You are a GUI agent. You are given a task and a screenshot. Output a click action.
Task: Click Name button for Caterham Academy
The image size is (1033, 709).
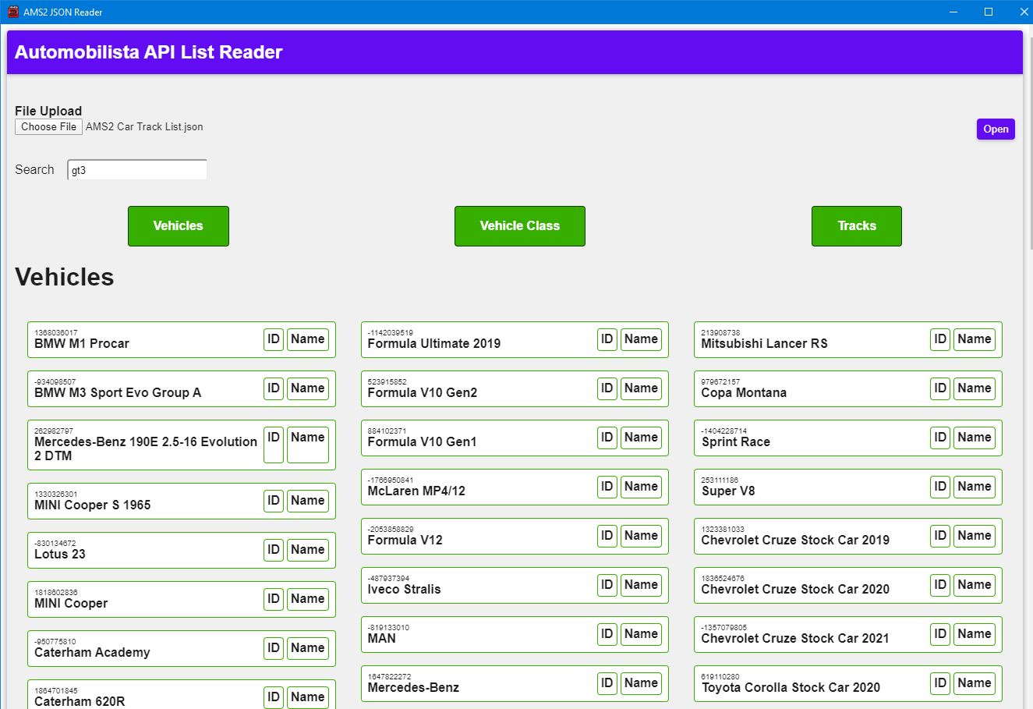coord(308,648)
